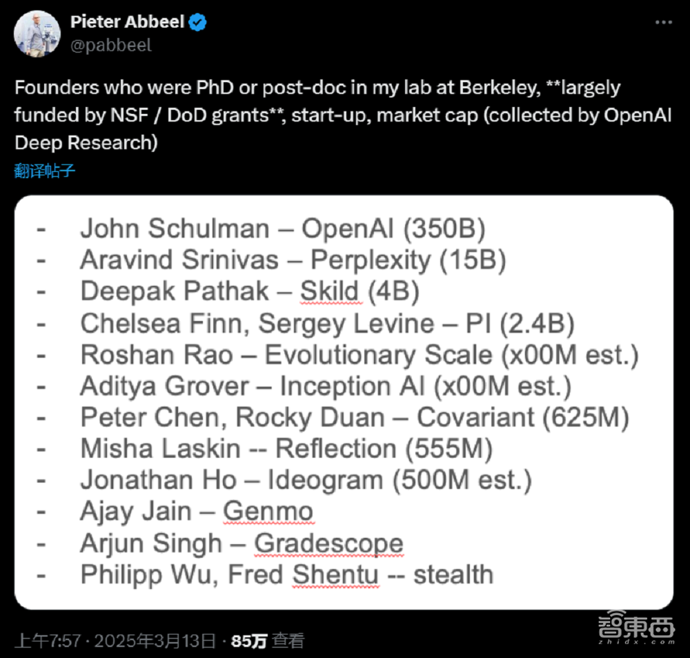
Task: Click Pieter Abbeel's display name
Action: click(x=128, y=21)
